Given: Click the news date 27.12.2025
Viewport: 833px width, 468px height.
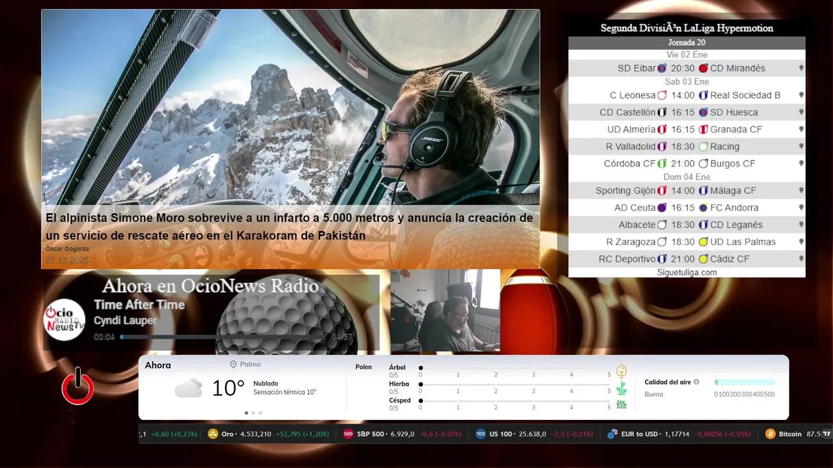Looking at the screenshot, I should pyautogui.click(x=67, y=260).
